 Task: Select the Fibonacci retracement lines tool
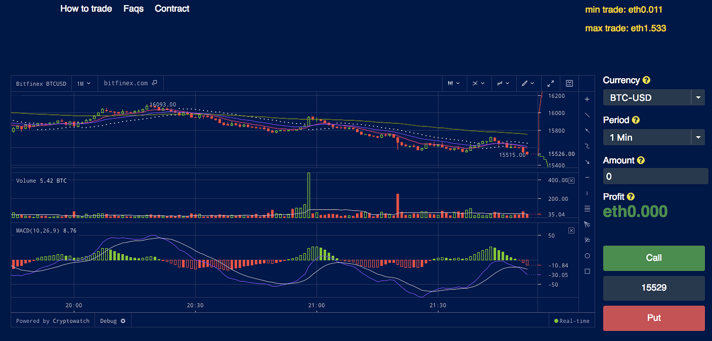[587, 209]
